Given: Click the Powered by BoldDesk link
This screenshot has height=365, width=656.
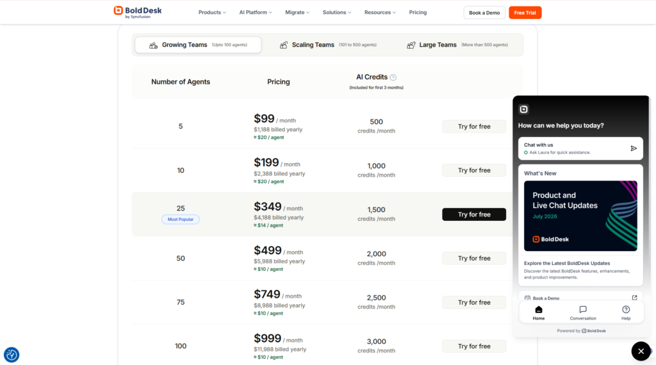Looking at the screenshot, I should 581,330.
